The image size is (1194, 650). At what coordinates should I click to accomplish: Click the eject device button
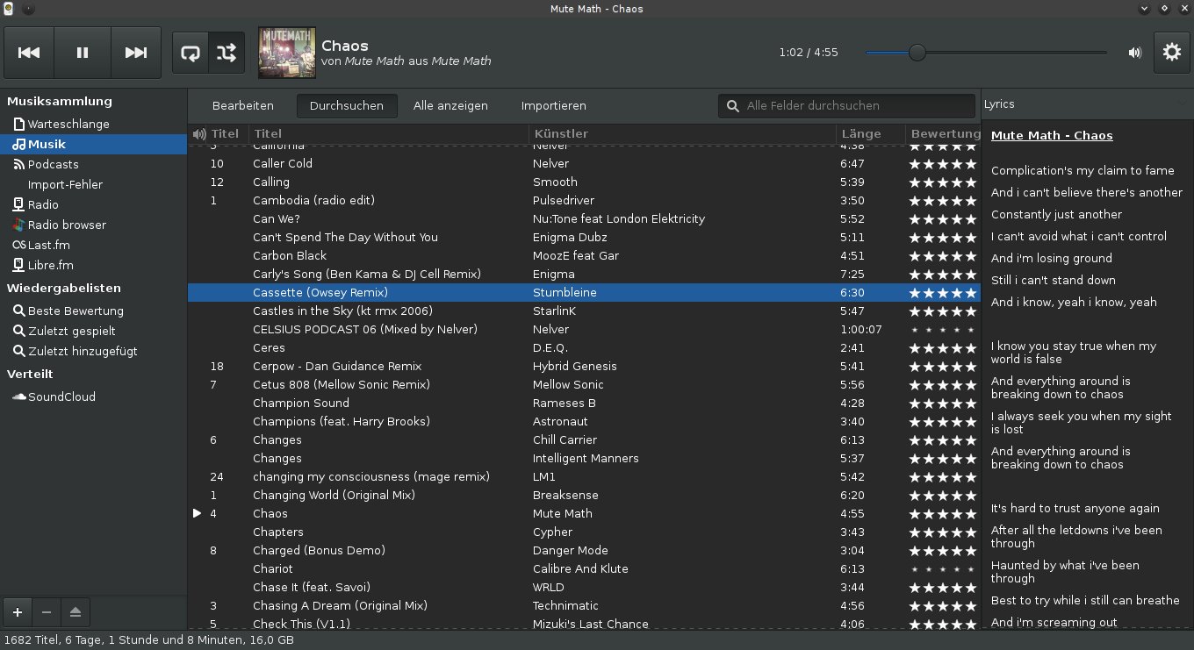pos(76,611)
